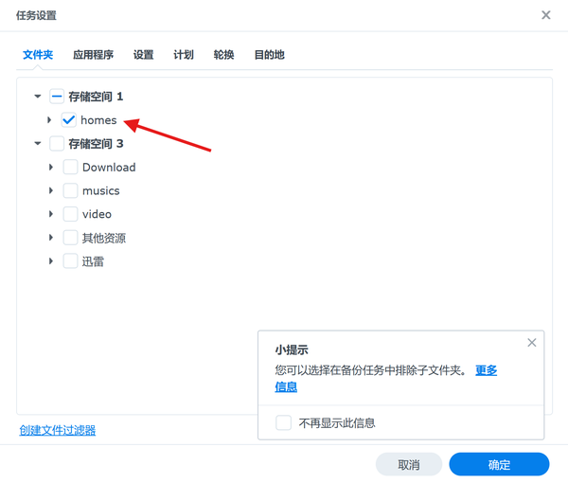Open the 目的地 tab

pos(269,55)
